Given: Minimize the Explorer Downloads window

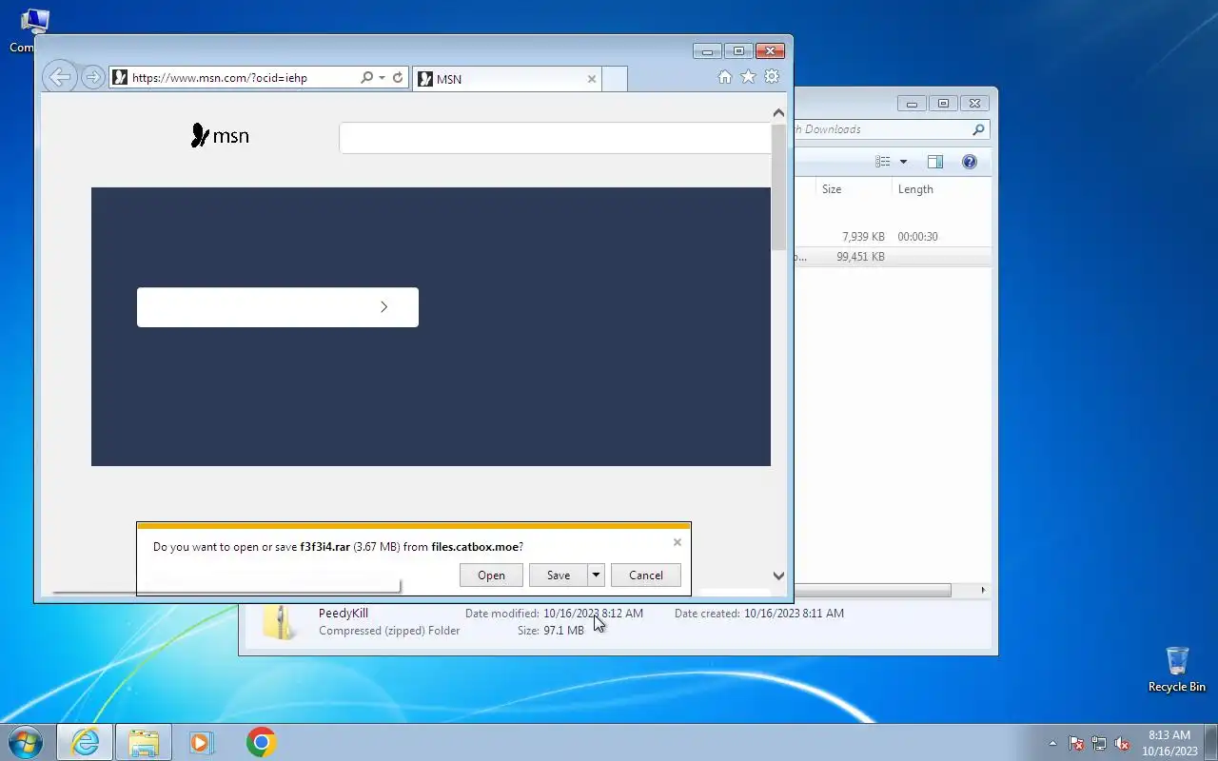Looking at the screenshot, I should (912, 104).
